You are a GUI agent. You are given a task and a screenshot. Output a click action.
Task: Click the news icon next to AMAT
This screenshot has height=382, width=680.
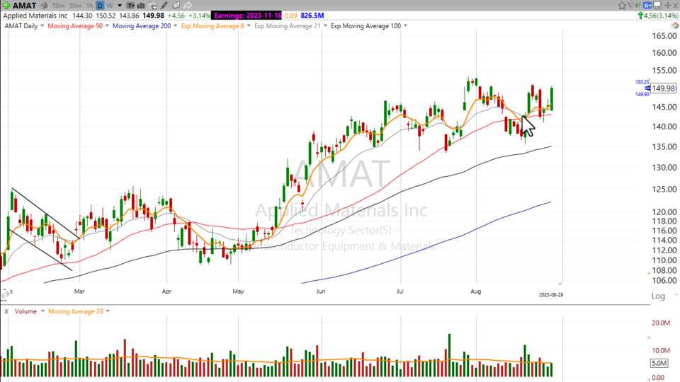(44, 6)
